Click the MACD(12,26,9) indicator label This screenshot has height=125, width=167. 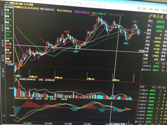tap(22, 98)
